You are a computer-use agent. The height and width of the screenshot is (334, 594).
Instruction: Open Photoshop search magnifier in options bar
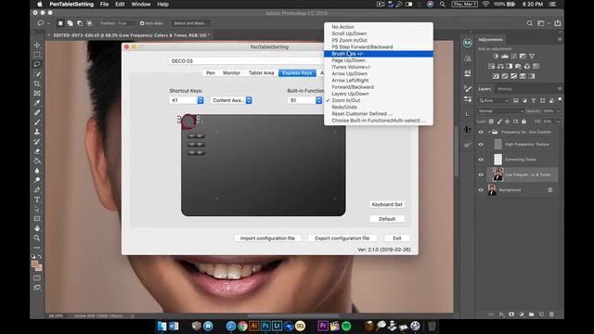[530, 23]
